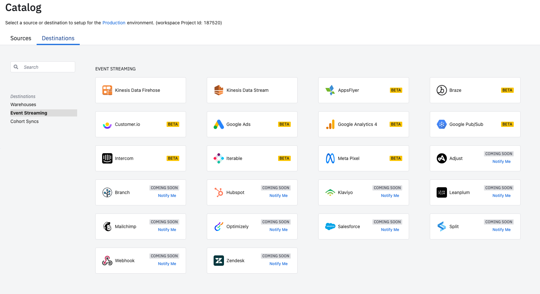Viewport: 540px width, 294px height.
Task: Select the Optimizely logo icon
Action: click(219, 227)
